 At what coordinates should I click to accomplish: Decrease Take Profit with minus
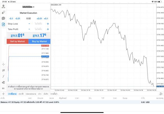29,29
